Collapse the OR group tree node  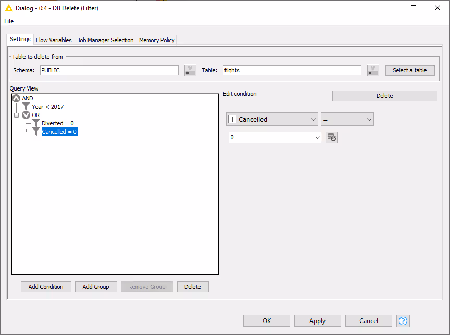(x=17, y=115)
